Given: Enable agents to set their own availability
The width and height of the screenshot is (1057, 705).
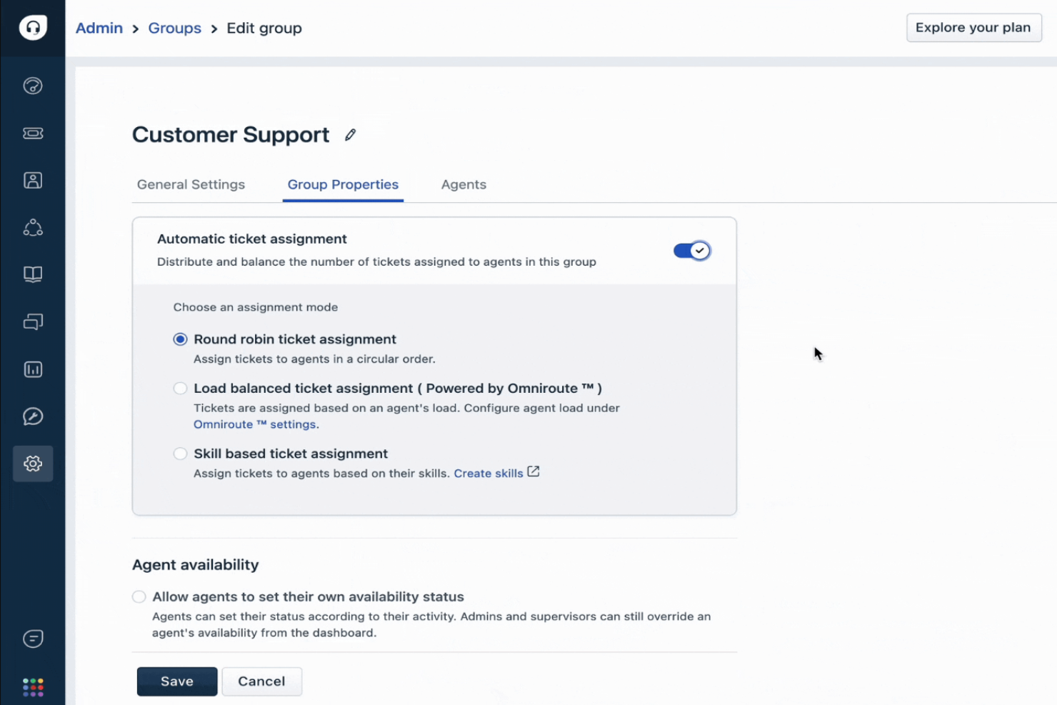Looking at the screenshot, I should (x=139, y=596).
